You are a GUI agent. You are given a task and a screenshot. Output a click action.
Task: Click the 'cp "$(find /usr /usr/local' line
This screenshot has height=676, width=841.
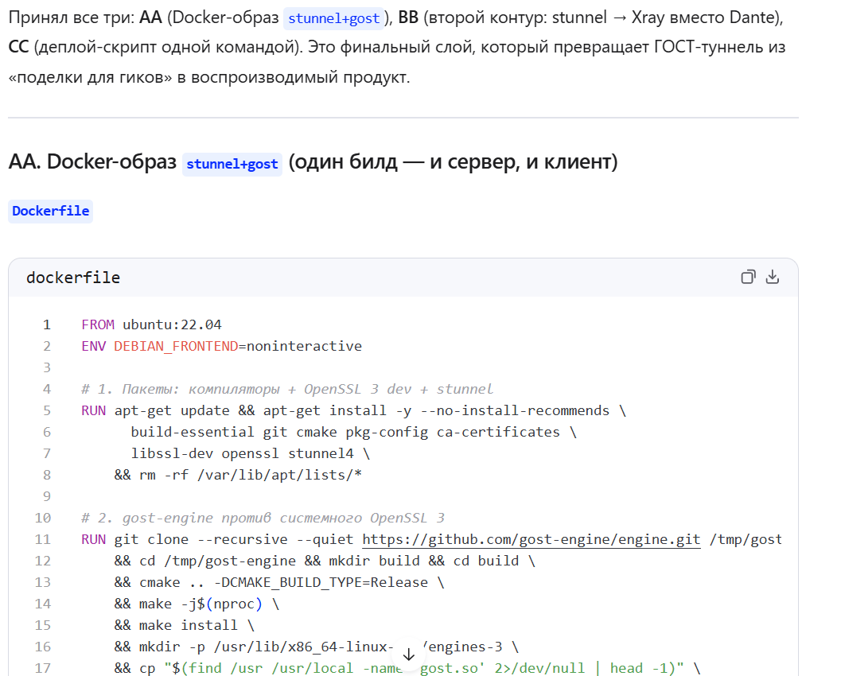point(407,668)
